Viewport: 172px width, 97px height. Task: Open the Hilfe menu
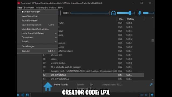point(60,8)
